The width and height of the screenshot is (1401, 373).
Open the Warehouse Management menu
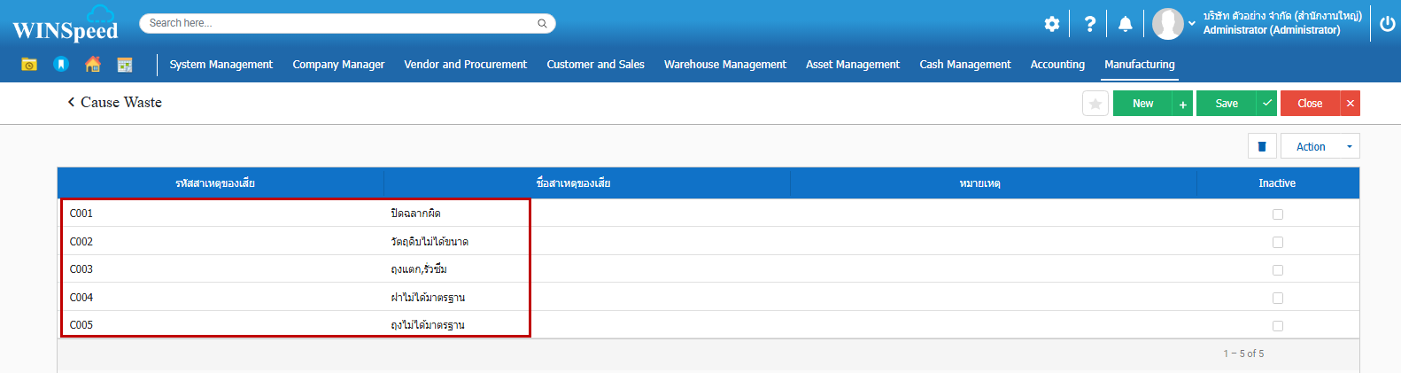pos(724,65)
